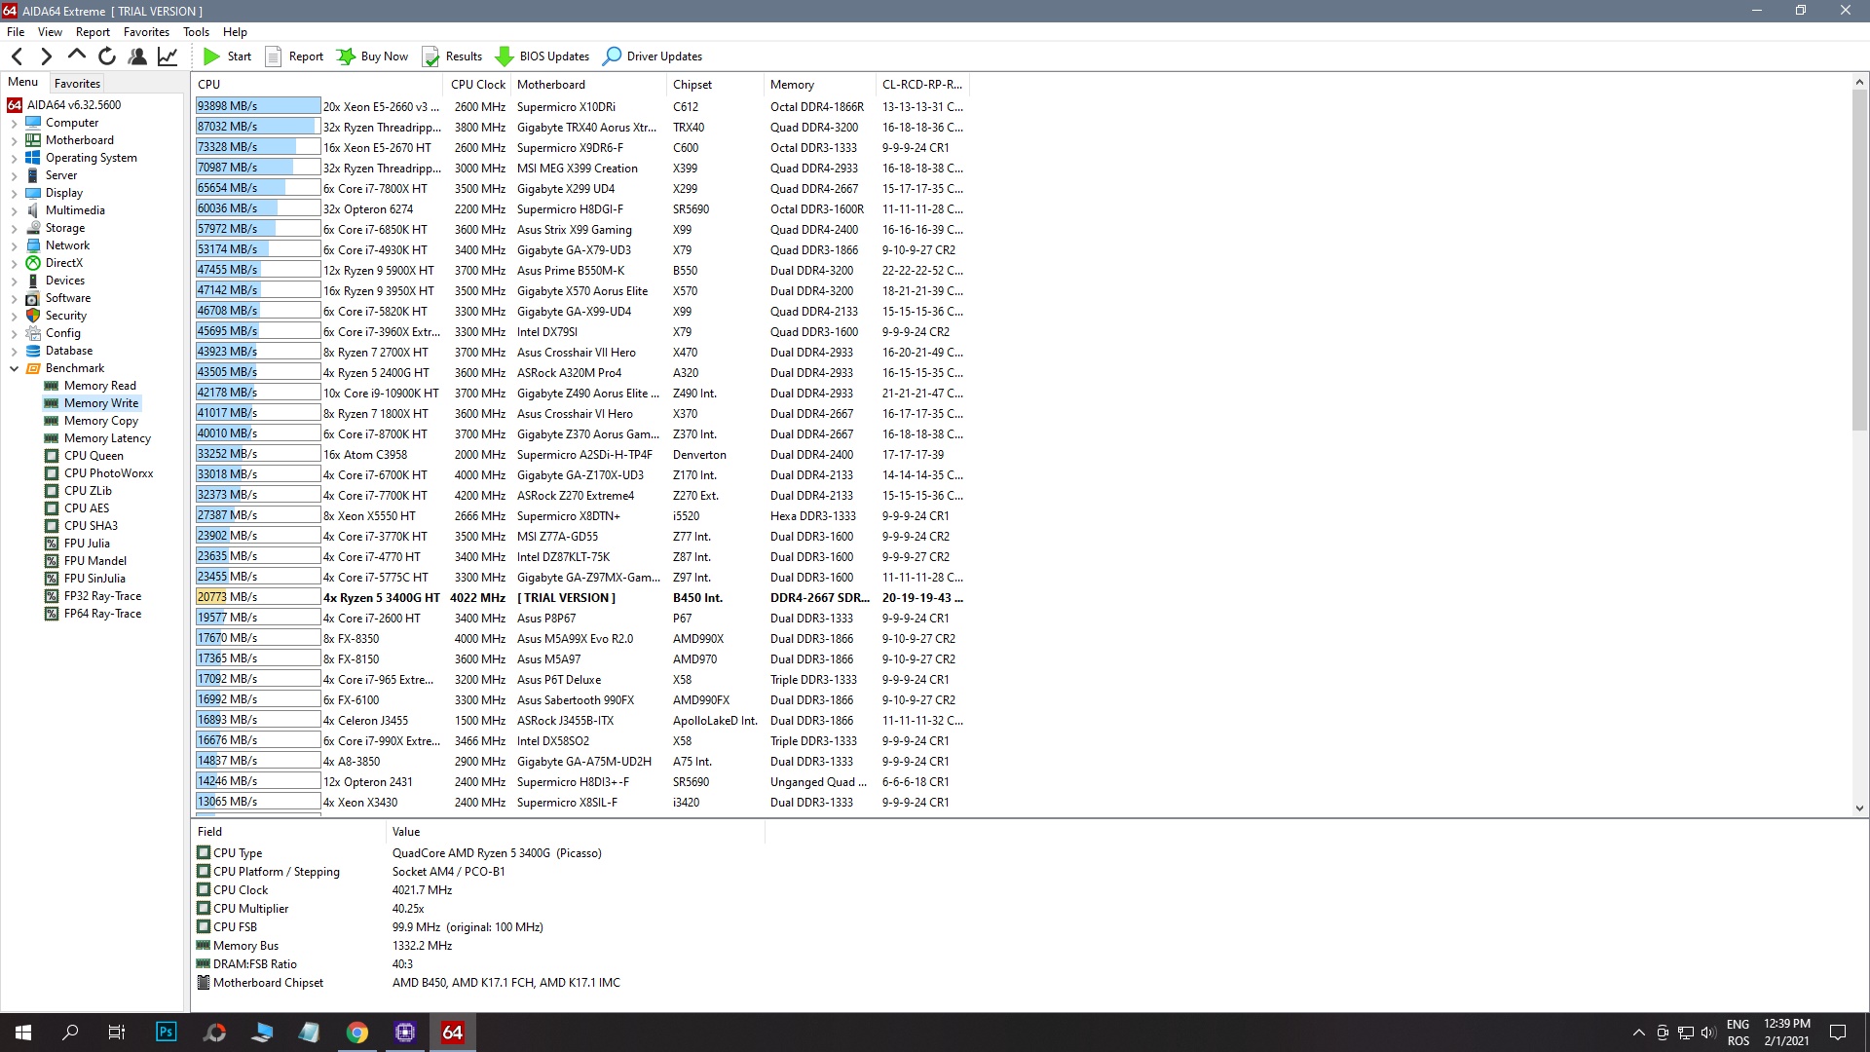Open the notification center icon

[x=1838, y=1033]
